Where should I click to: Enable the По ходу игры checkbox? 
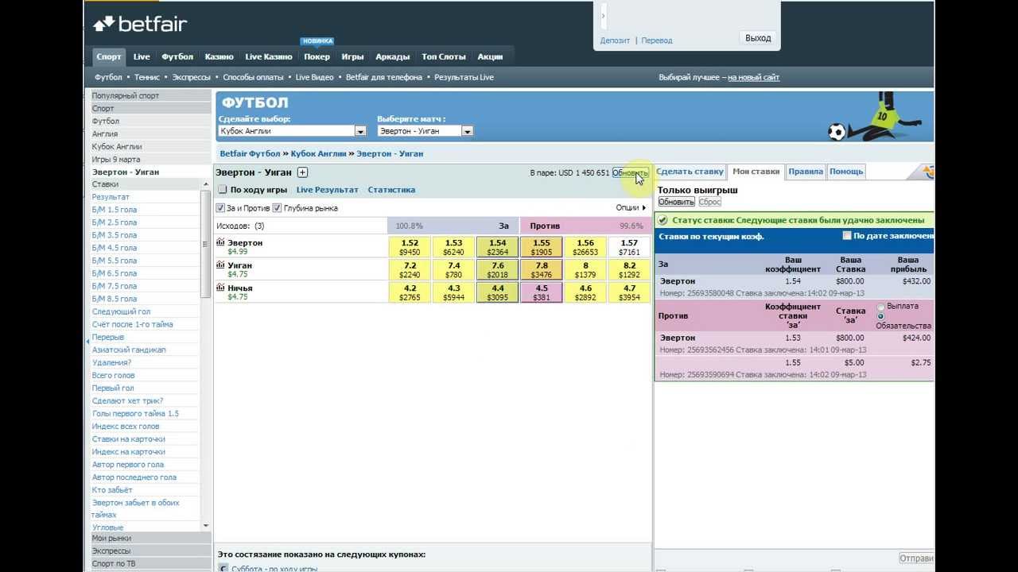[223, 190]
